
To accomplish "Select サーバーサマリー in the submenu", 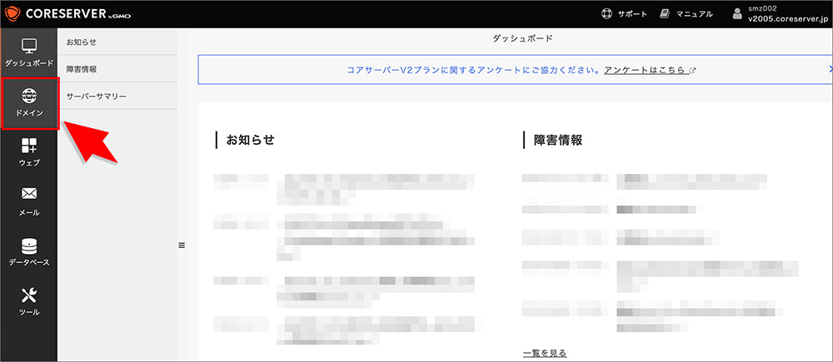I will pos(117,96).
